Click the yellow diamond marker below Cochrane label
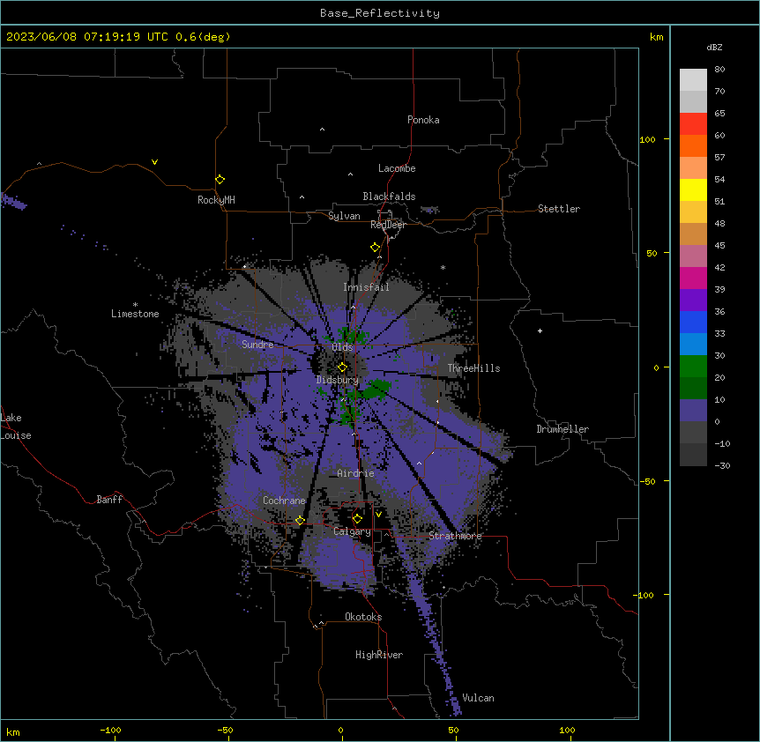760x742 pixels. (300, 520)
